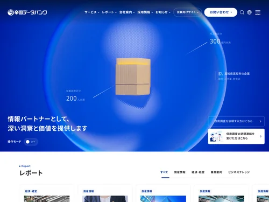Open the 会員向けサイト dropdown button
Screen dimensions: 269x202
click(x=188, y=12)
